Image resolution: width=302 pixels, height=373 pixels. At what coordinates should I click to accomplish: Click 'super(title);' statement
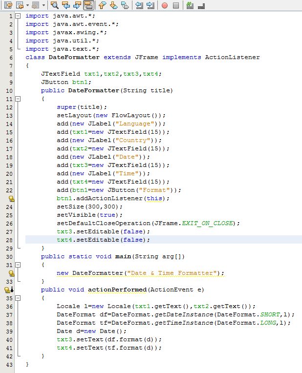tap(82, 107)
